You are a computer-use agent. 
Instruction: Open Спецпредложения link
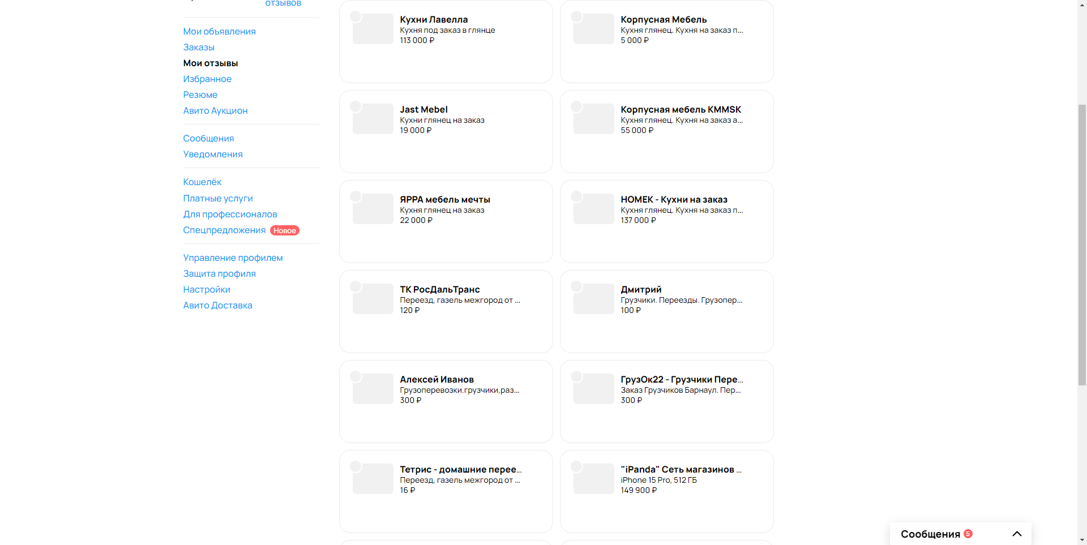click(x=224, y=230)
